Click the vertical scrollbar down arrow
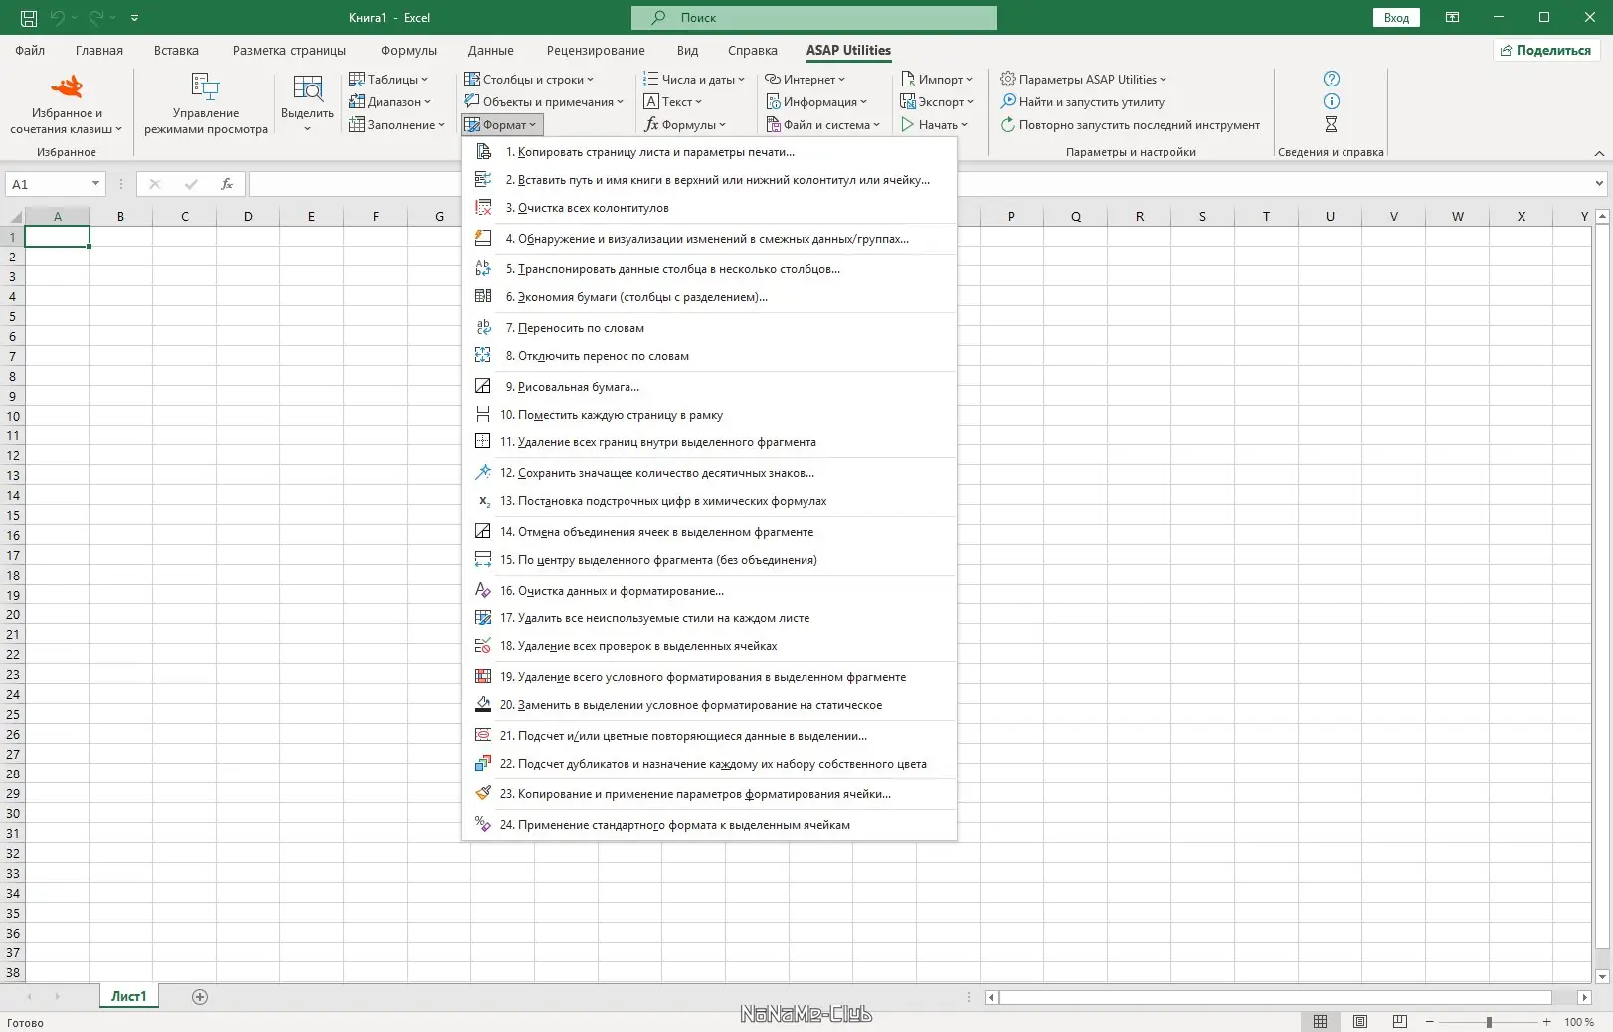The image size is (1613, 1032). pyautogui.click(x=1602, y=977)
